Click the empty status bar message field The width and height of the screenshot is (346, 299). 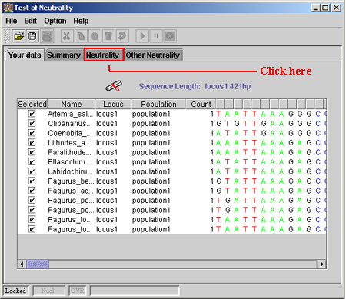[135, 291]
